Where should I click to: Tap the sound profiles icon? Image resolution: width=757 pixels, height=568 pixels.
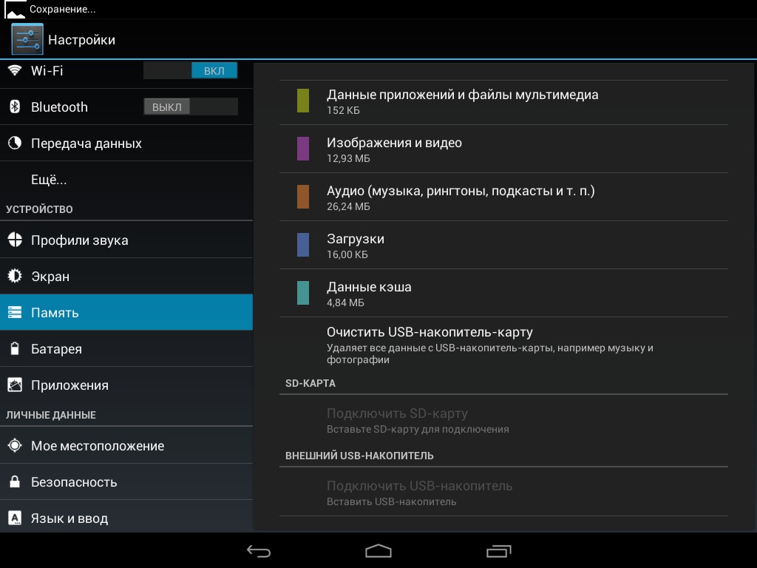[14, 240]
